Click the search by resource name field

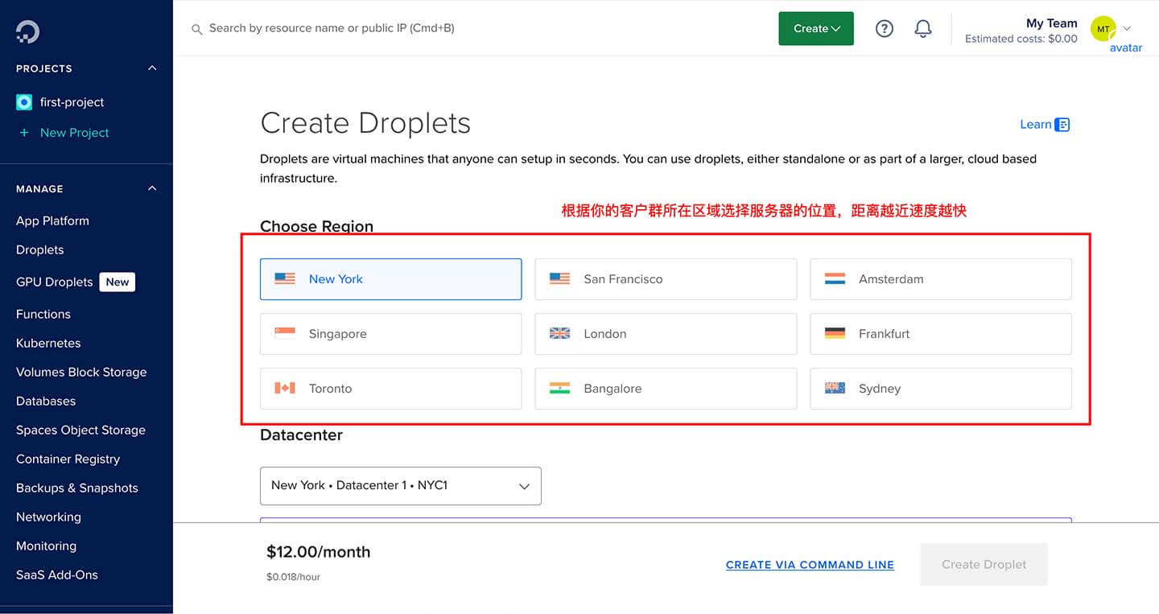coord(332,28)
